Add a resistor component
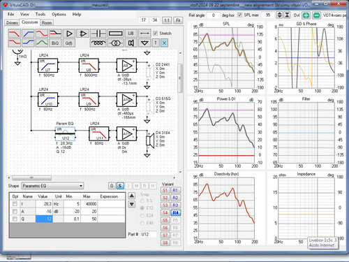The height and width of the screenshot is (262, 349). (x=115, y=34)
